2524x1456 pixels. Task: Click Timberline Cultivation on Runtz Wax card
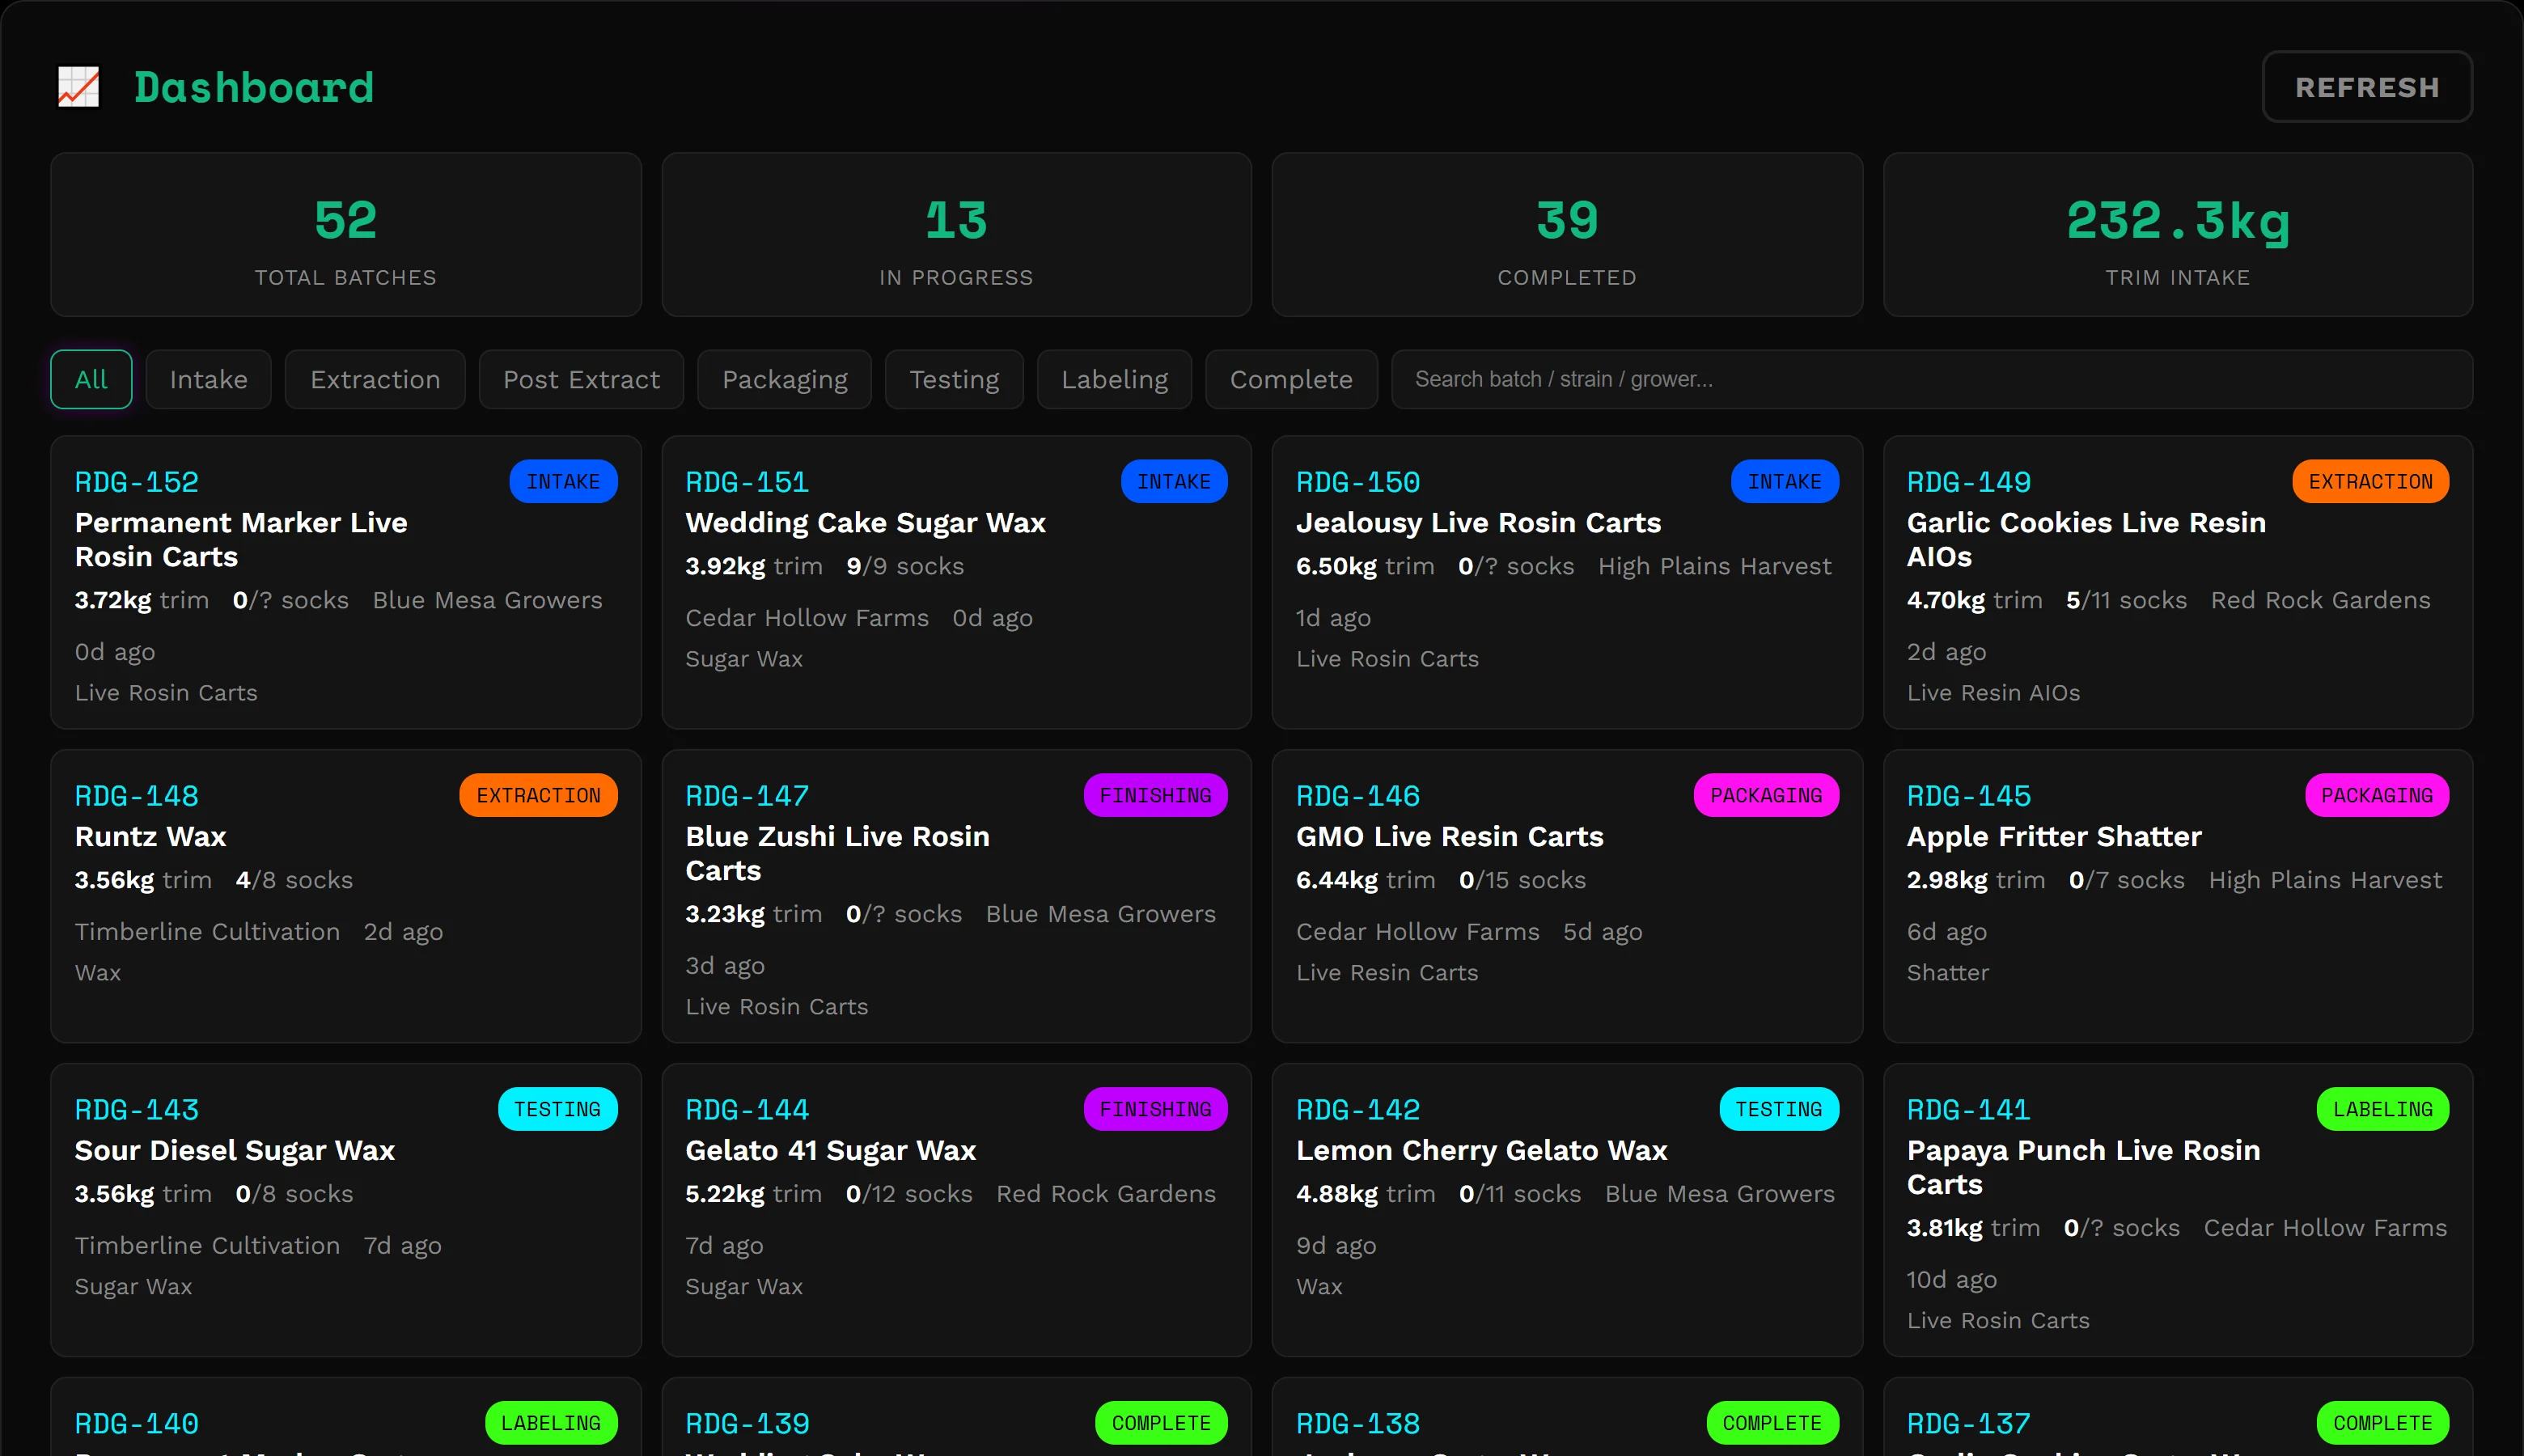[x=207, y=932]
